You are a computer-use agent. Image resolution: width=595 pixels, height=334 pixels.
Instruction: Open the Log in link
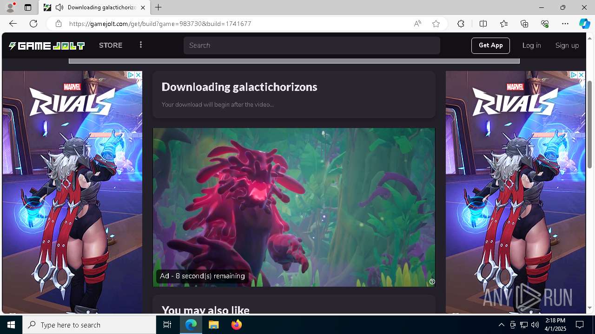tap(531, 45)
